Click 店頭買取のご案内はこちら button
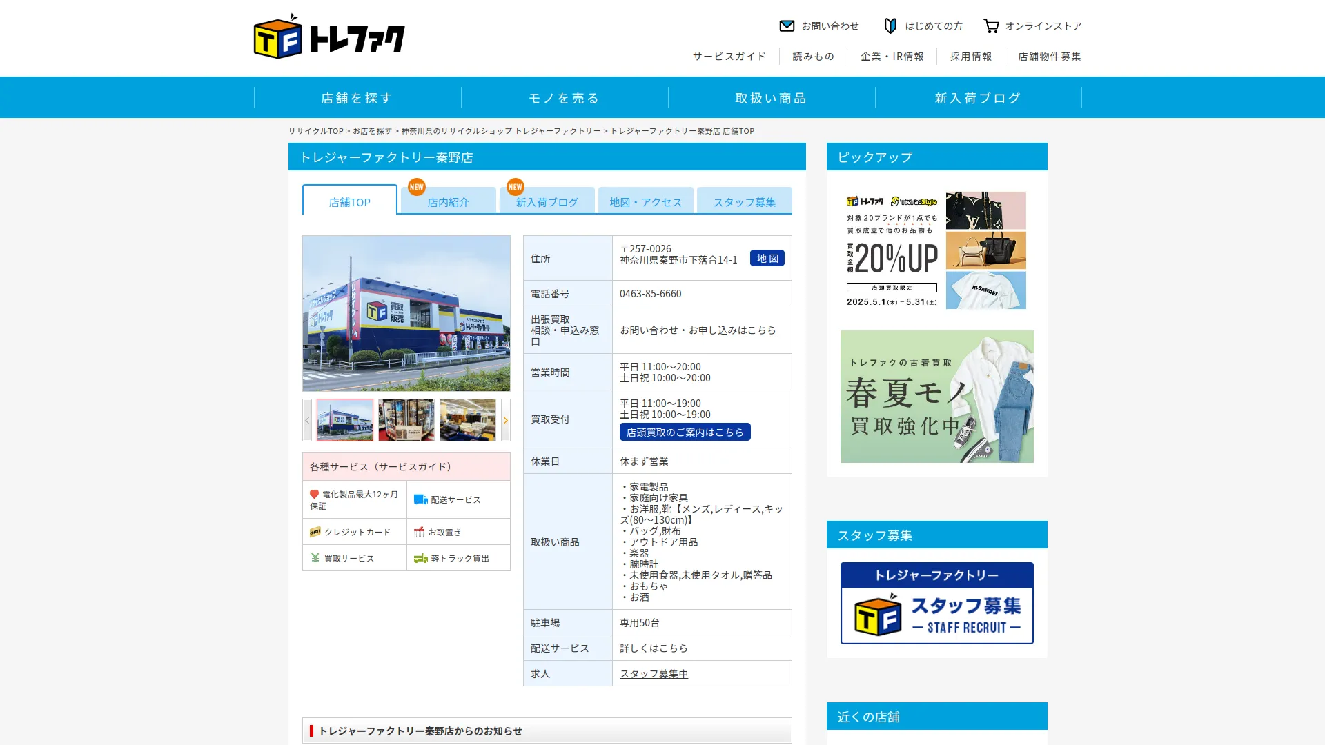Viewport: 1325px width, 745px height. [685, 432]
